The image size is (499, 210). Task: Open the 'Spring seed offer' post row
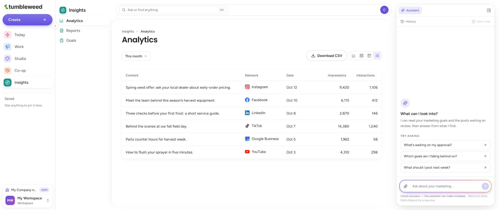[251, 88]
